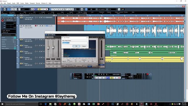Click the large Record Enable in Inspector

click(3, 20)
